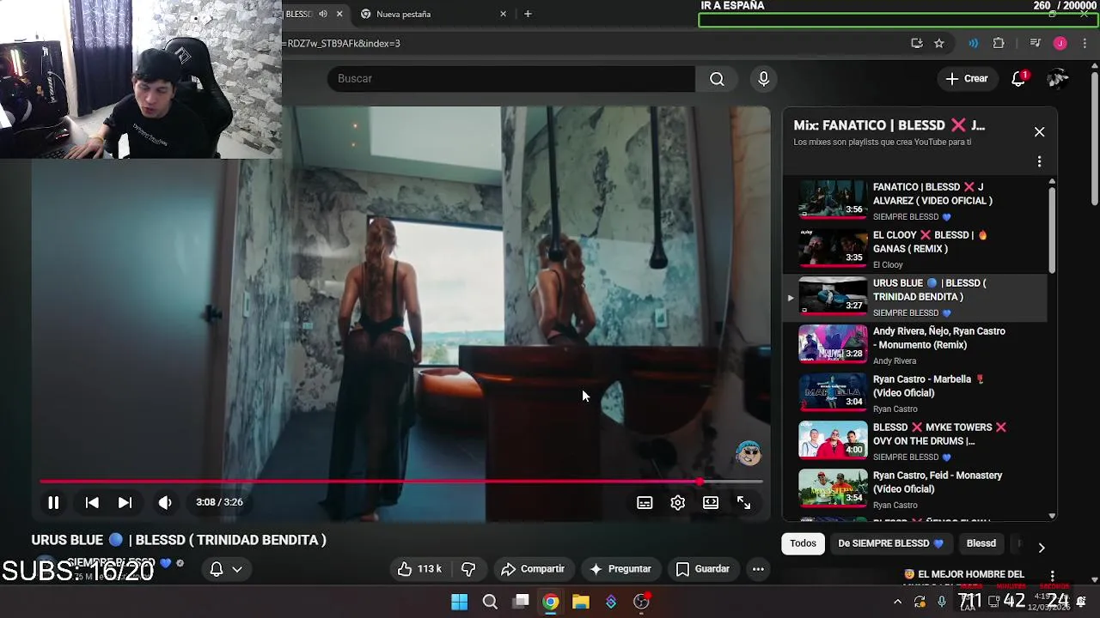Play EL CLOOY X BLESSD GANAS (REMIX)
The image size is (1100, 618).
[914, 249]
